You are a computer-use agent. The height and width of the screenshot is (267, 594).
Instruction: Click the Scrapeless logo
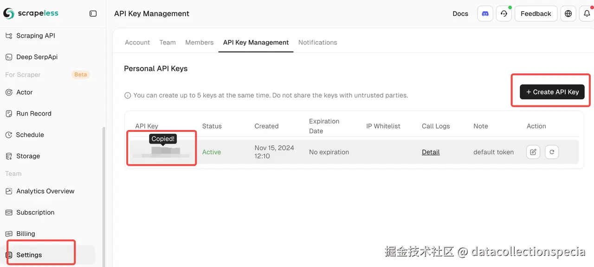31,13
